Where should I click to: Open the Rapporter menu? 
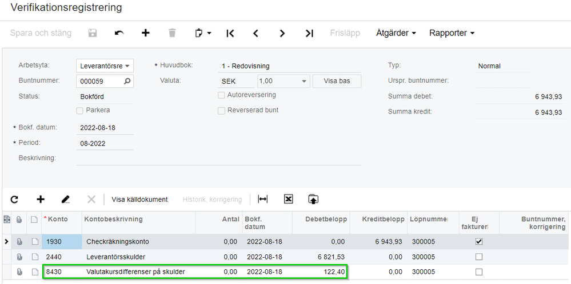(x=452, y=33)
